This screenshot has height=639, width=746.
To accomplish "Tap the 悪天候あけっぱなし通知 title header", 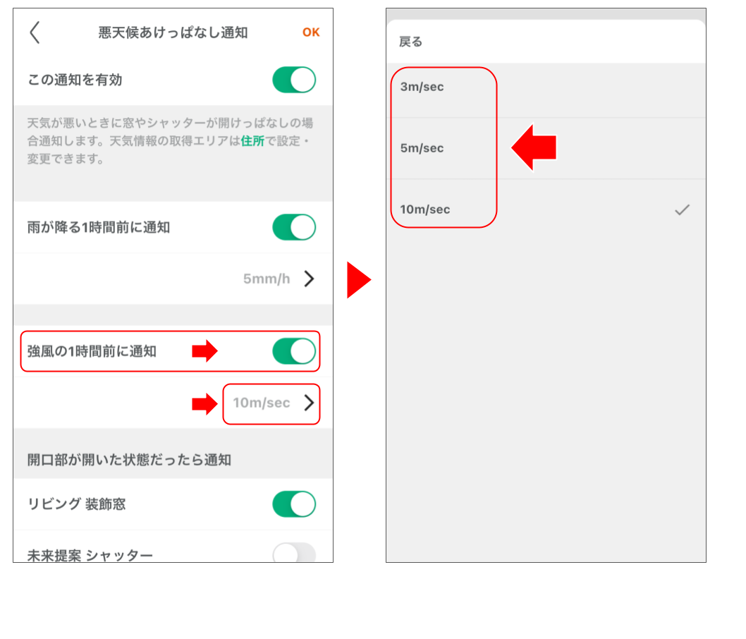I will point(171,32).
